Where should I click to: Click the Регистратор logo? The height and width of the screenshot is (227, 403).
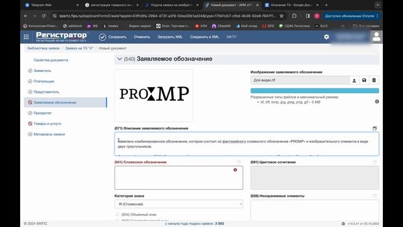(61, 37)
